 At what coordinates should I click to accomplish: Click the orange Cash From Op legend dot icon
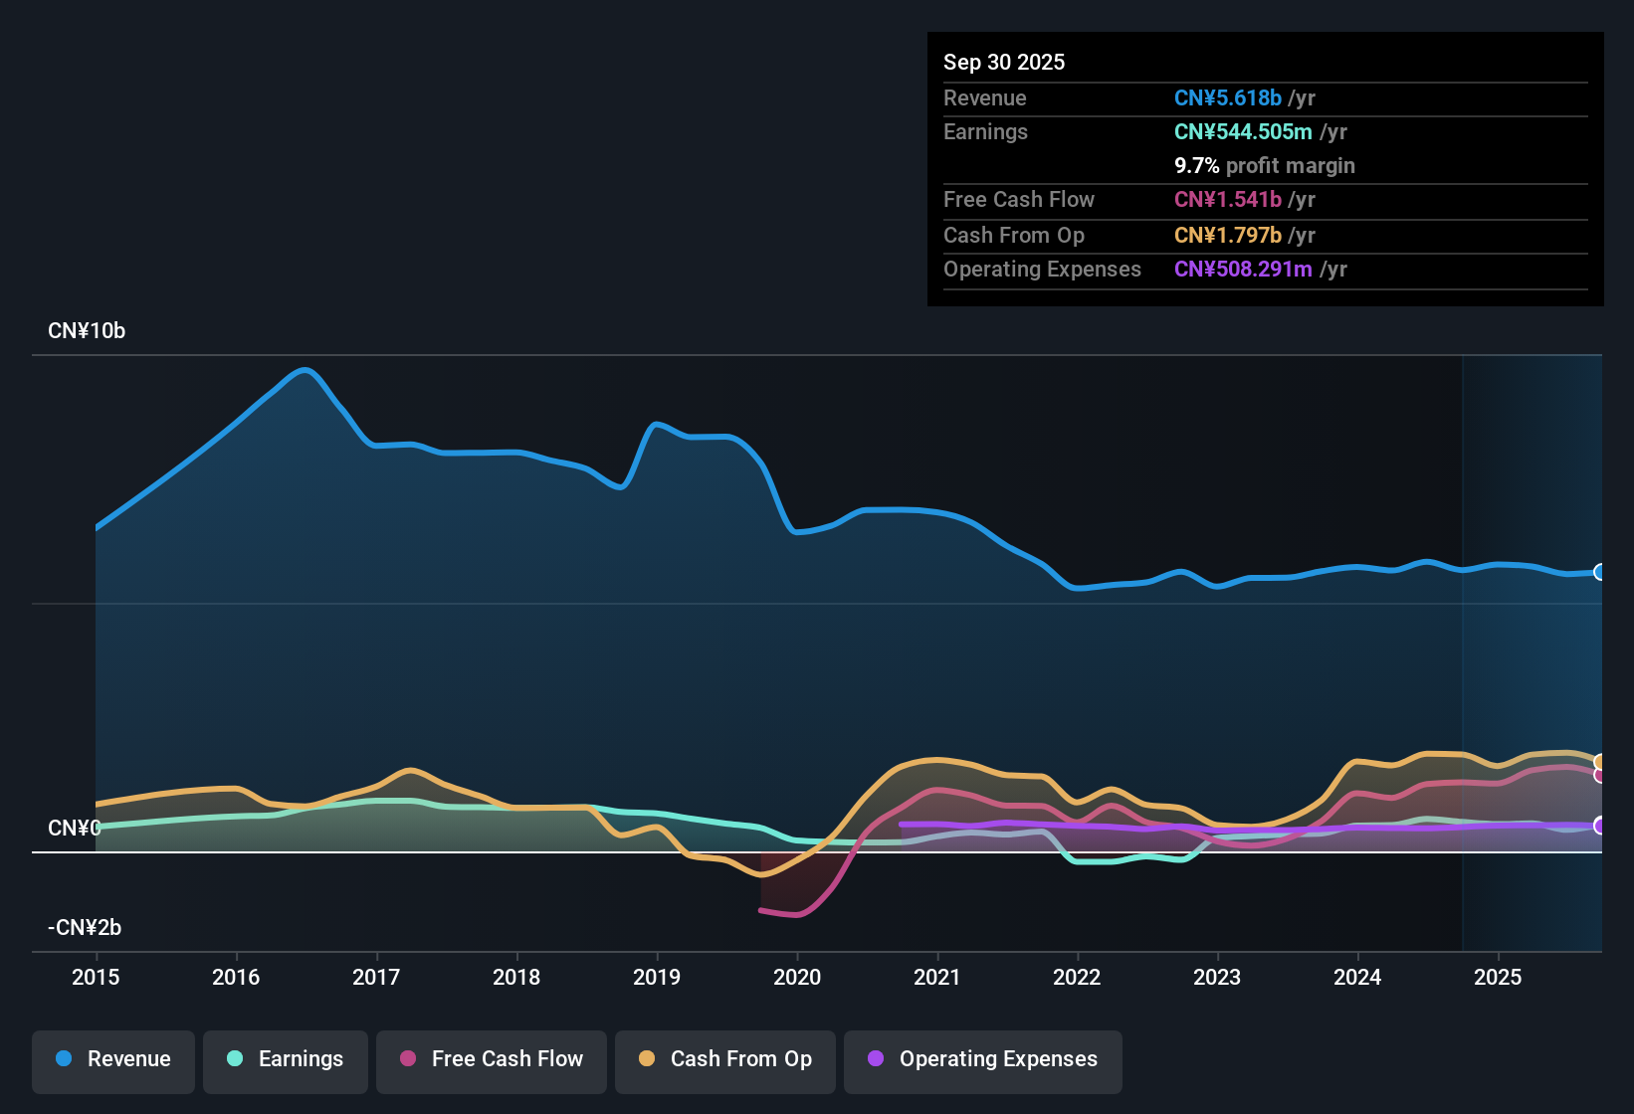pos(646,1059)
